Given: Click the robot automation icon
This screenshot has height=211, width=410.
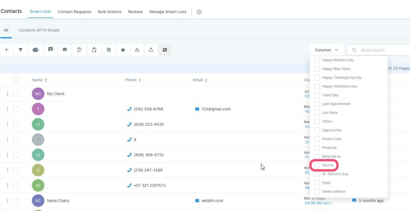Looking at the screenshot, I should click(35, 50).
